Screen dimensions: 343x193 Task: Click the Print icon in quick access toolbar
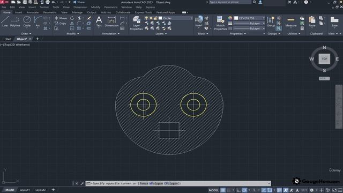point(48,2)
